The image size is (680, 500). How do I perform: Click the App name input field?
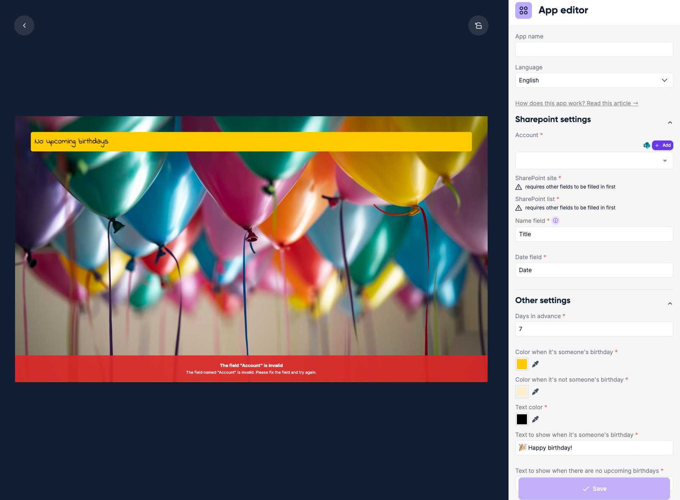pos(594,49)
